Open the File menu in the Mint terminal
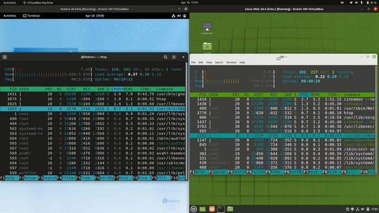The image size is (379, 213). tap(194, 62)
